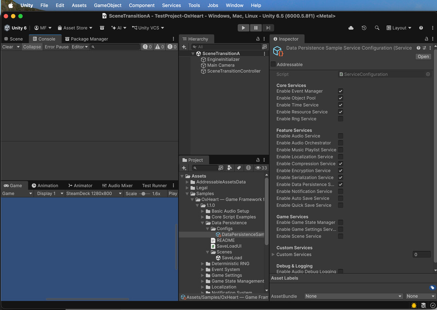
Task: Open the MF account dropdown
Action: click(x=43, y=28)
